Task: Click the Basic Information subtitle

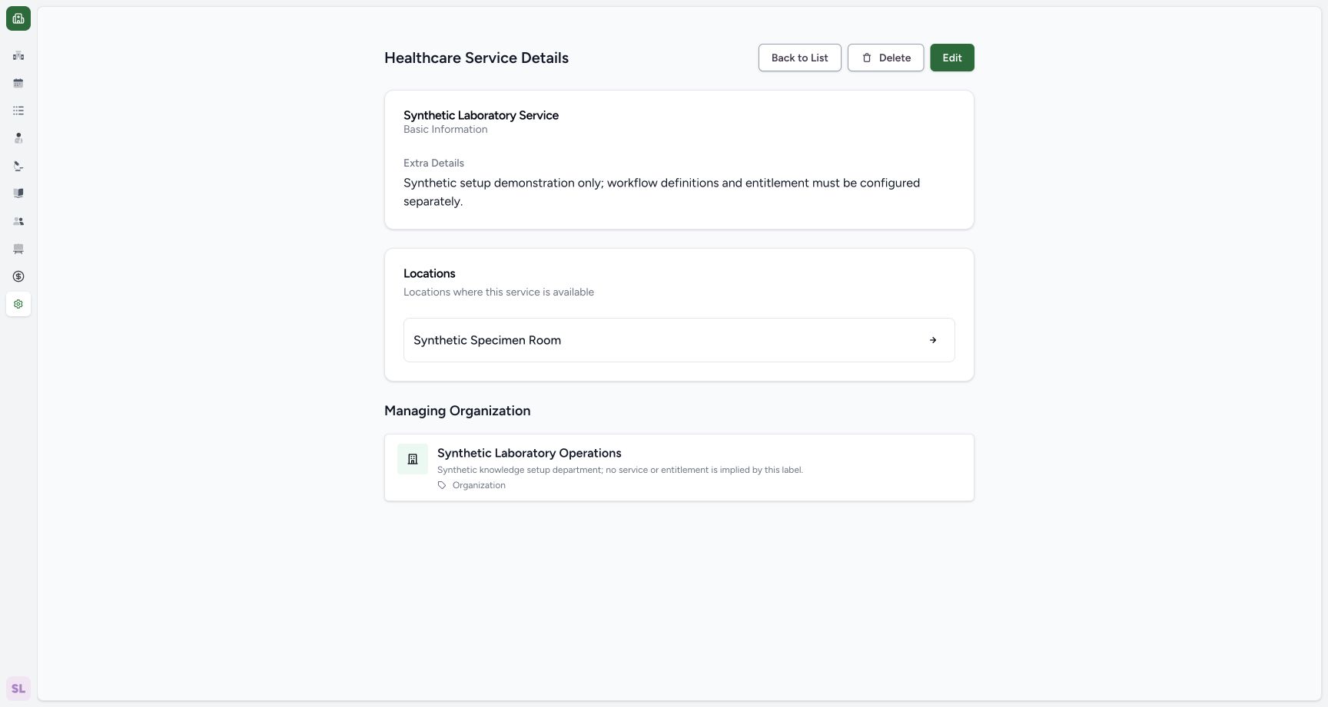Action: (x=446, y=129)
